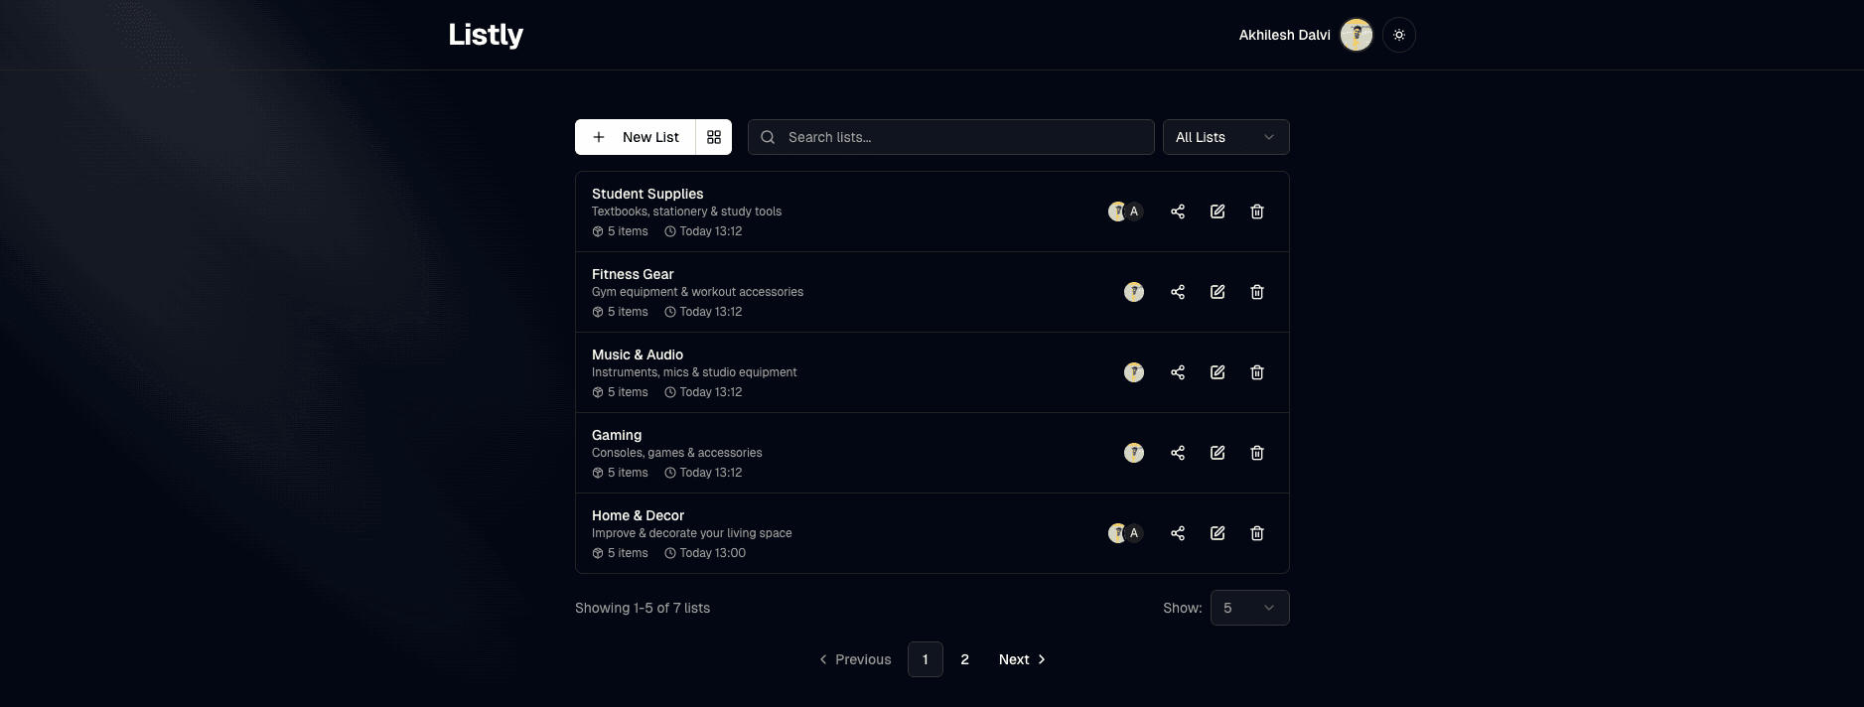Open the All Lists filter dropdown
The width and height of the screenshot is (1864, 707).
[x=1225, y=137]
